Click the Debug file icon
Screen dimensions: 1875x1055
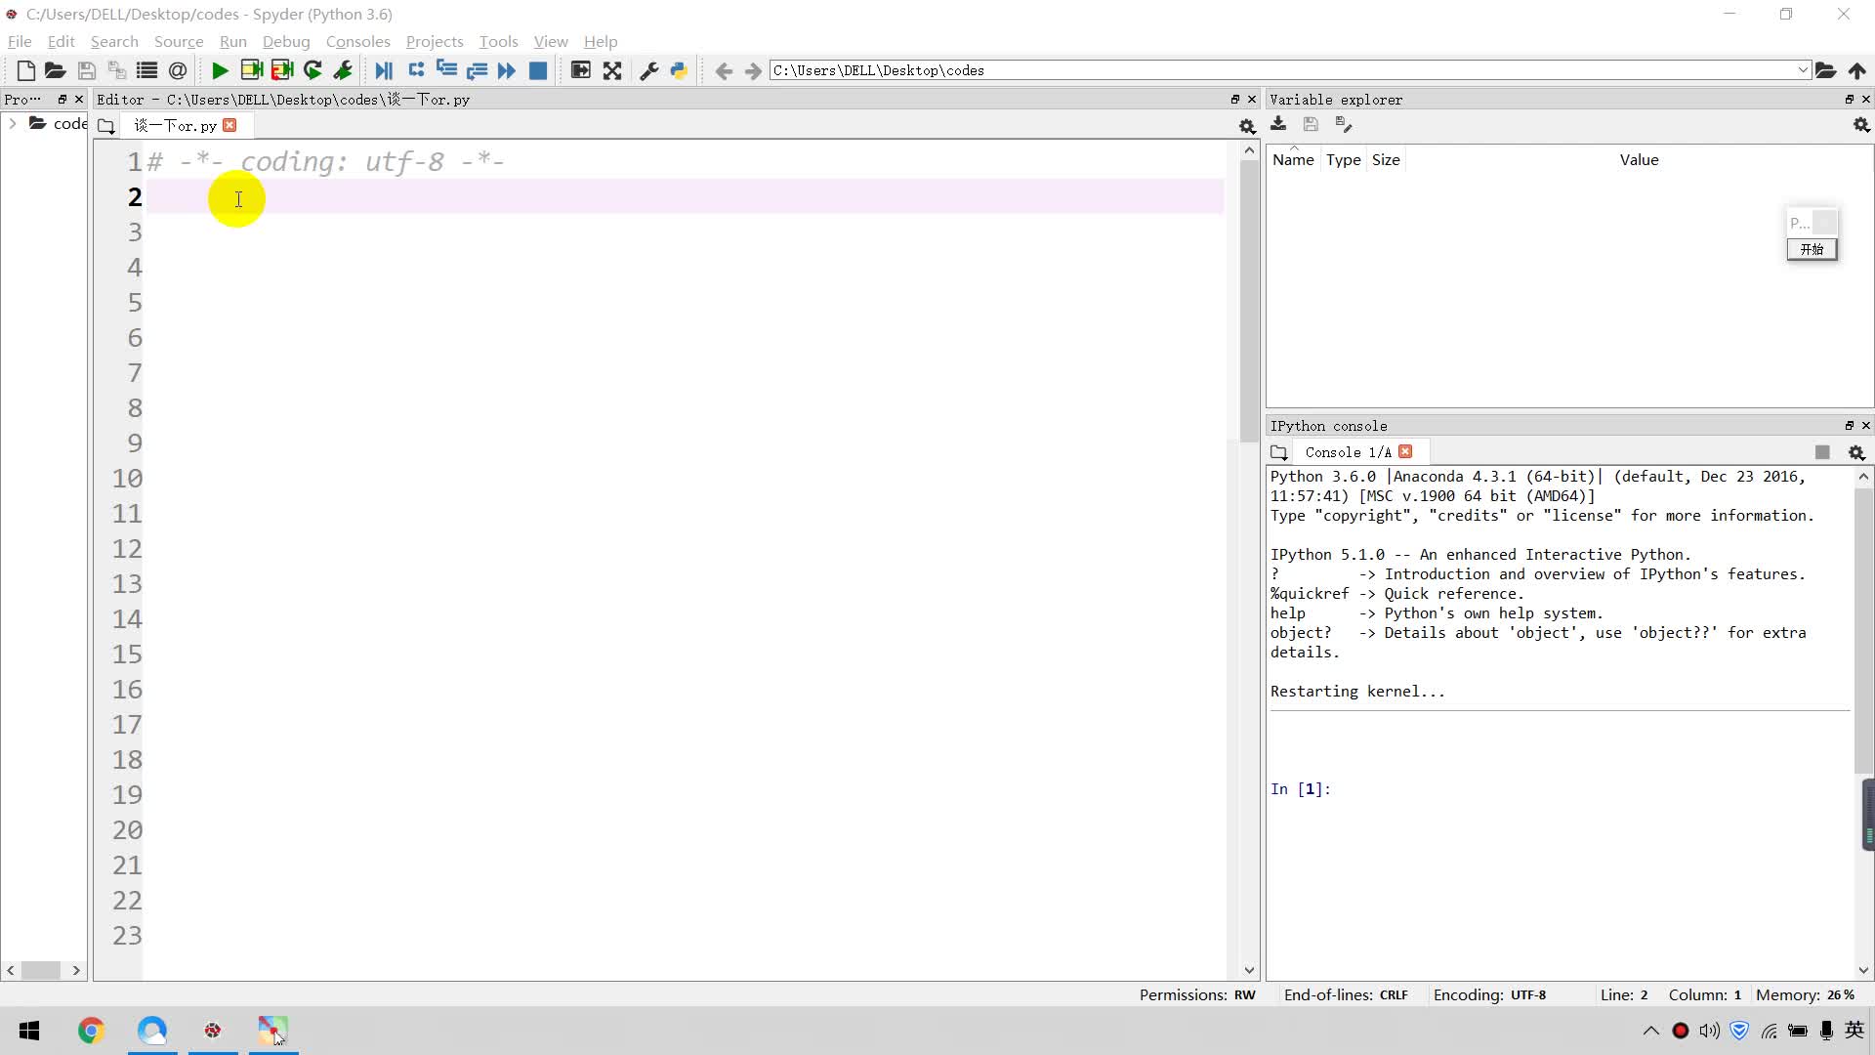(384, 70)
